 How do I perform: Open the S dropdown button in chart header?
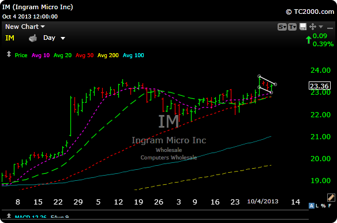point(282,27)
